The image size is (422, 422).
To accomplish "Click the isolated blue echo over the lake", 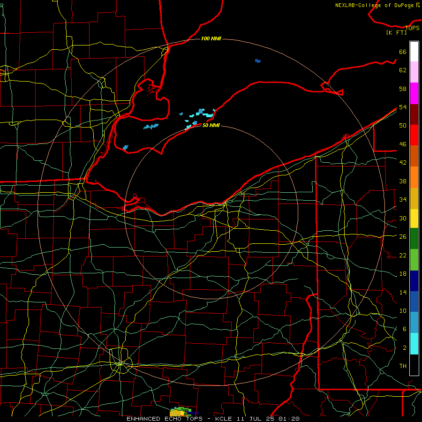I will (x=258, y=61).
